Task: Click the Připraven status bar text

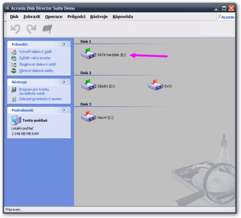Action: click(x=13, y=209)
